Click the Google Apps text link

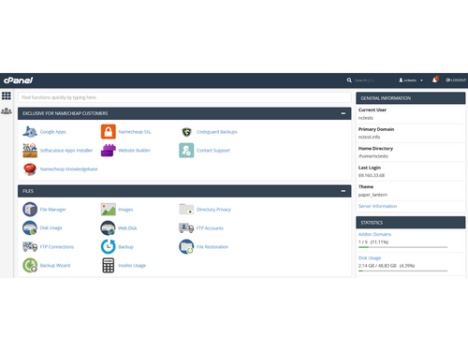[52, 132]
